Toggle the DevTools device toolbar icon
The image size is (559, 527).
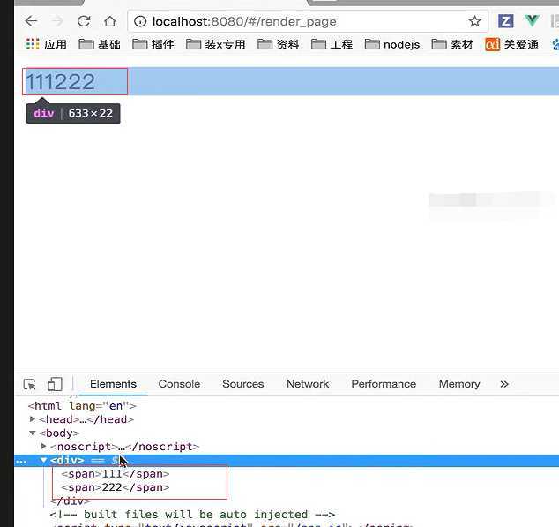click(x=55, y=384)
